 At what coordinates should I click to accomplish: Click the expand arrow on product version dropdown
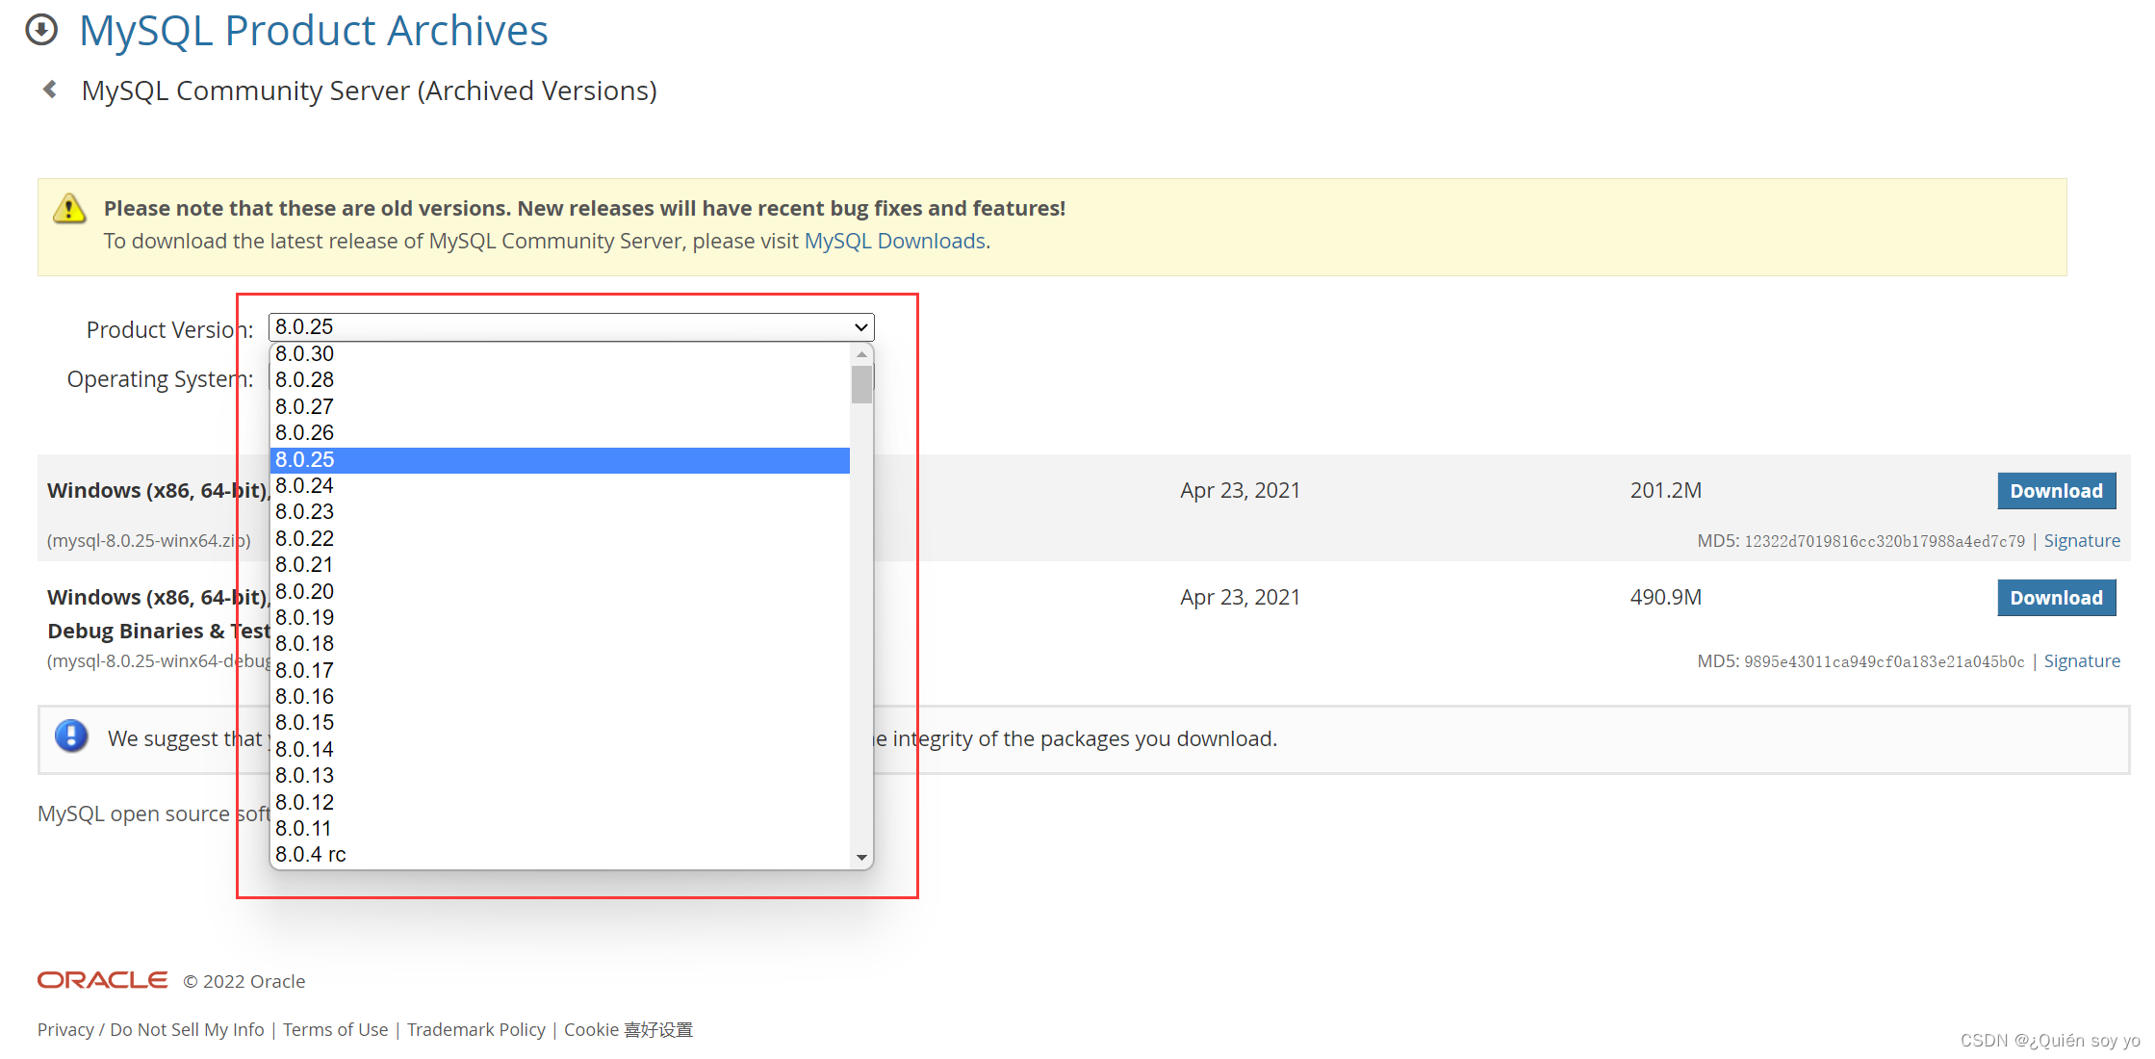(x=861, y=327)
